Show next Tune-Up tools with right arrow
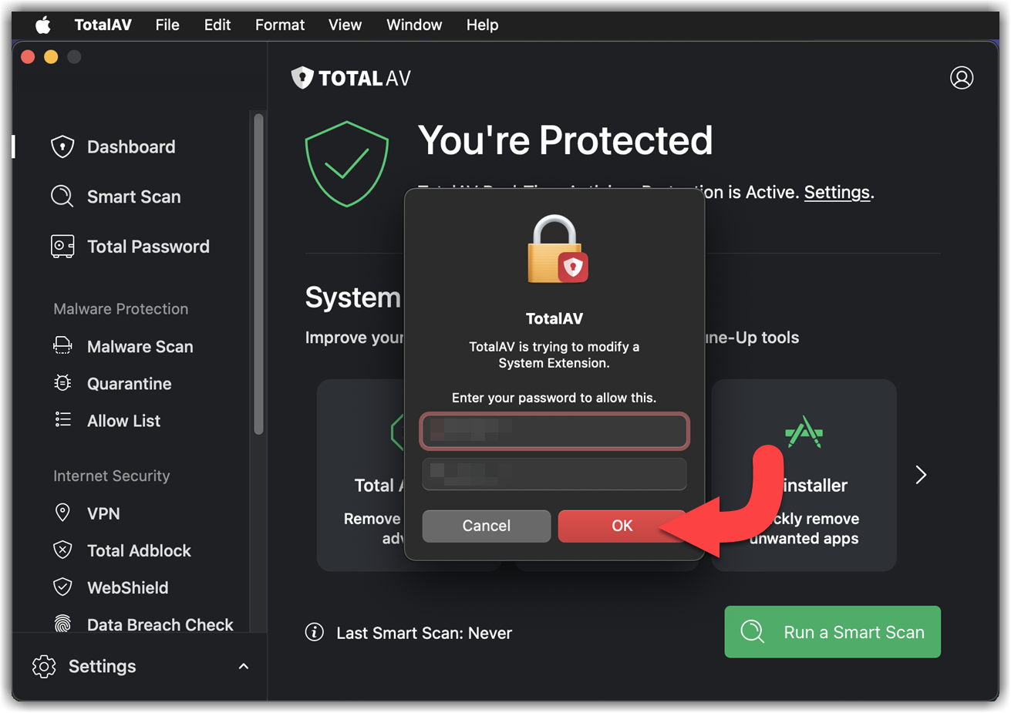 click(x=921, y=475)
